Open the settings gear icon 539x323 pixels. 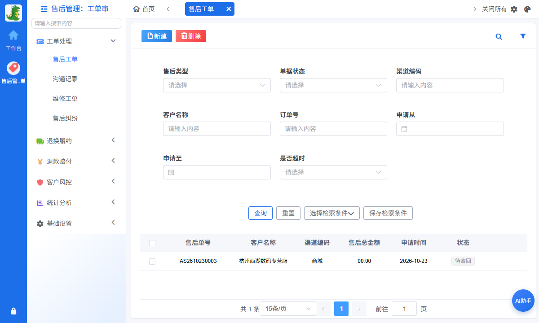coord(514,9)
